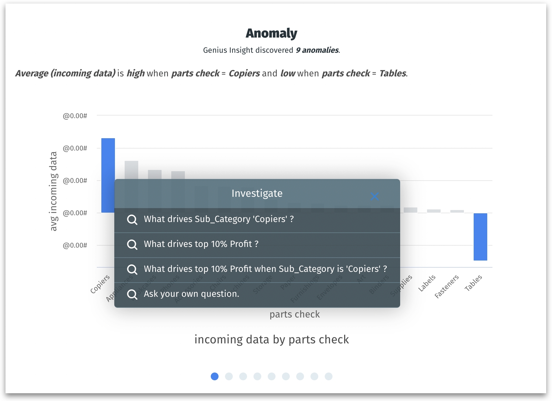Select the third anomaly pagination dot

pos(243,376)
